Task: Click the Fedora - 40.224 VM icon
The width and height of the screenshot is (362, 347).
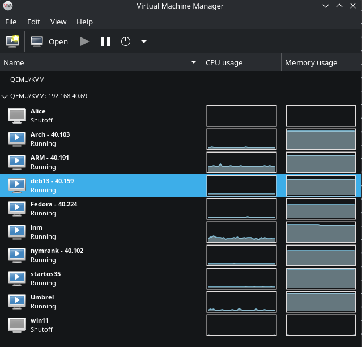Action: (x=17, y=209)
